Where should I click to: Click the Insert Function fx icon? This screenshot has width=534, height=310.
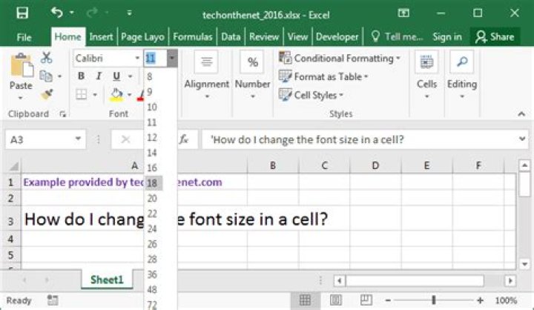click(x=184, y=139)
